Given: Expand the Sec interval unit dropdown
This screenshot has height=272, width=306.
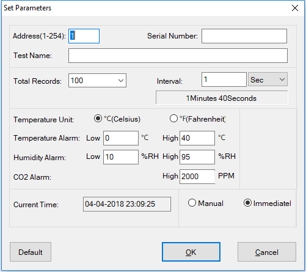Looking at the screenshot, I should pyautogui.click(x=268, y=79).
